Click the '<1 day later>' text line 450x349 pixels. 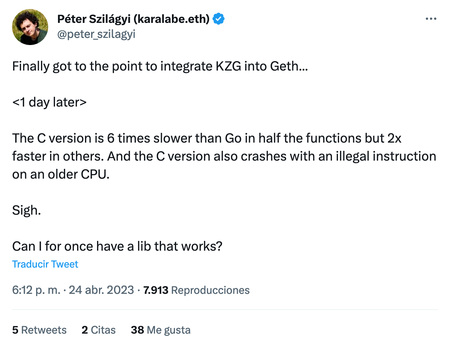pyautogui.click(x=49, y=102)
